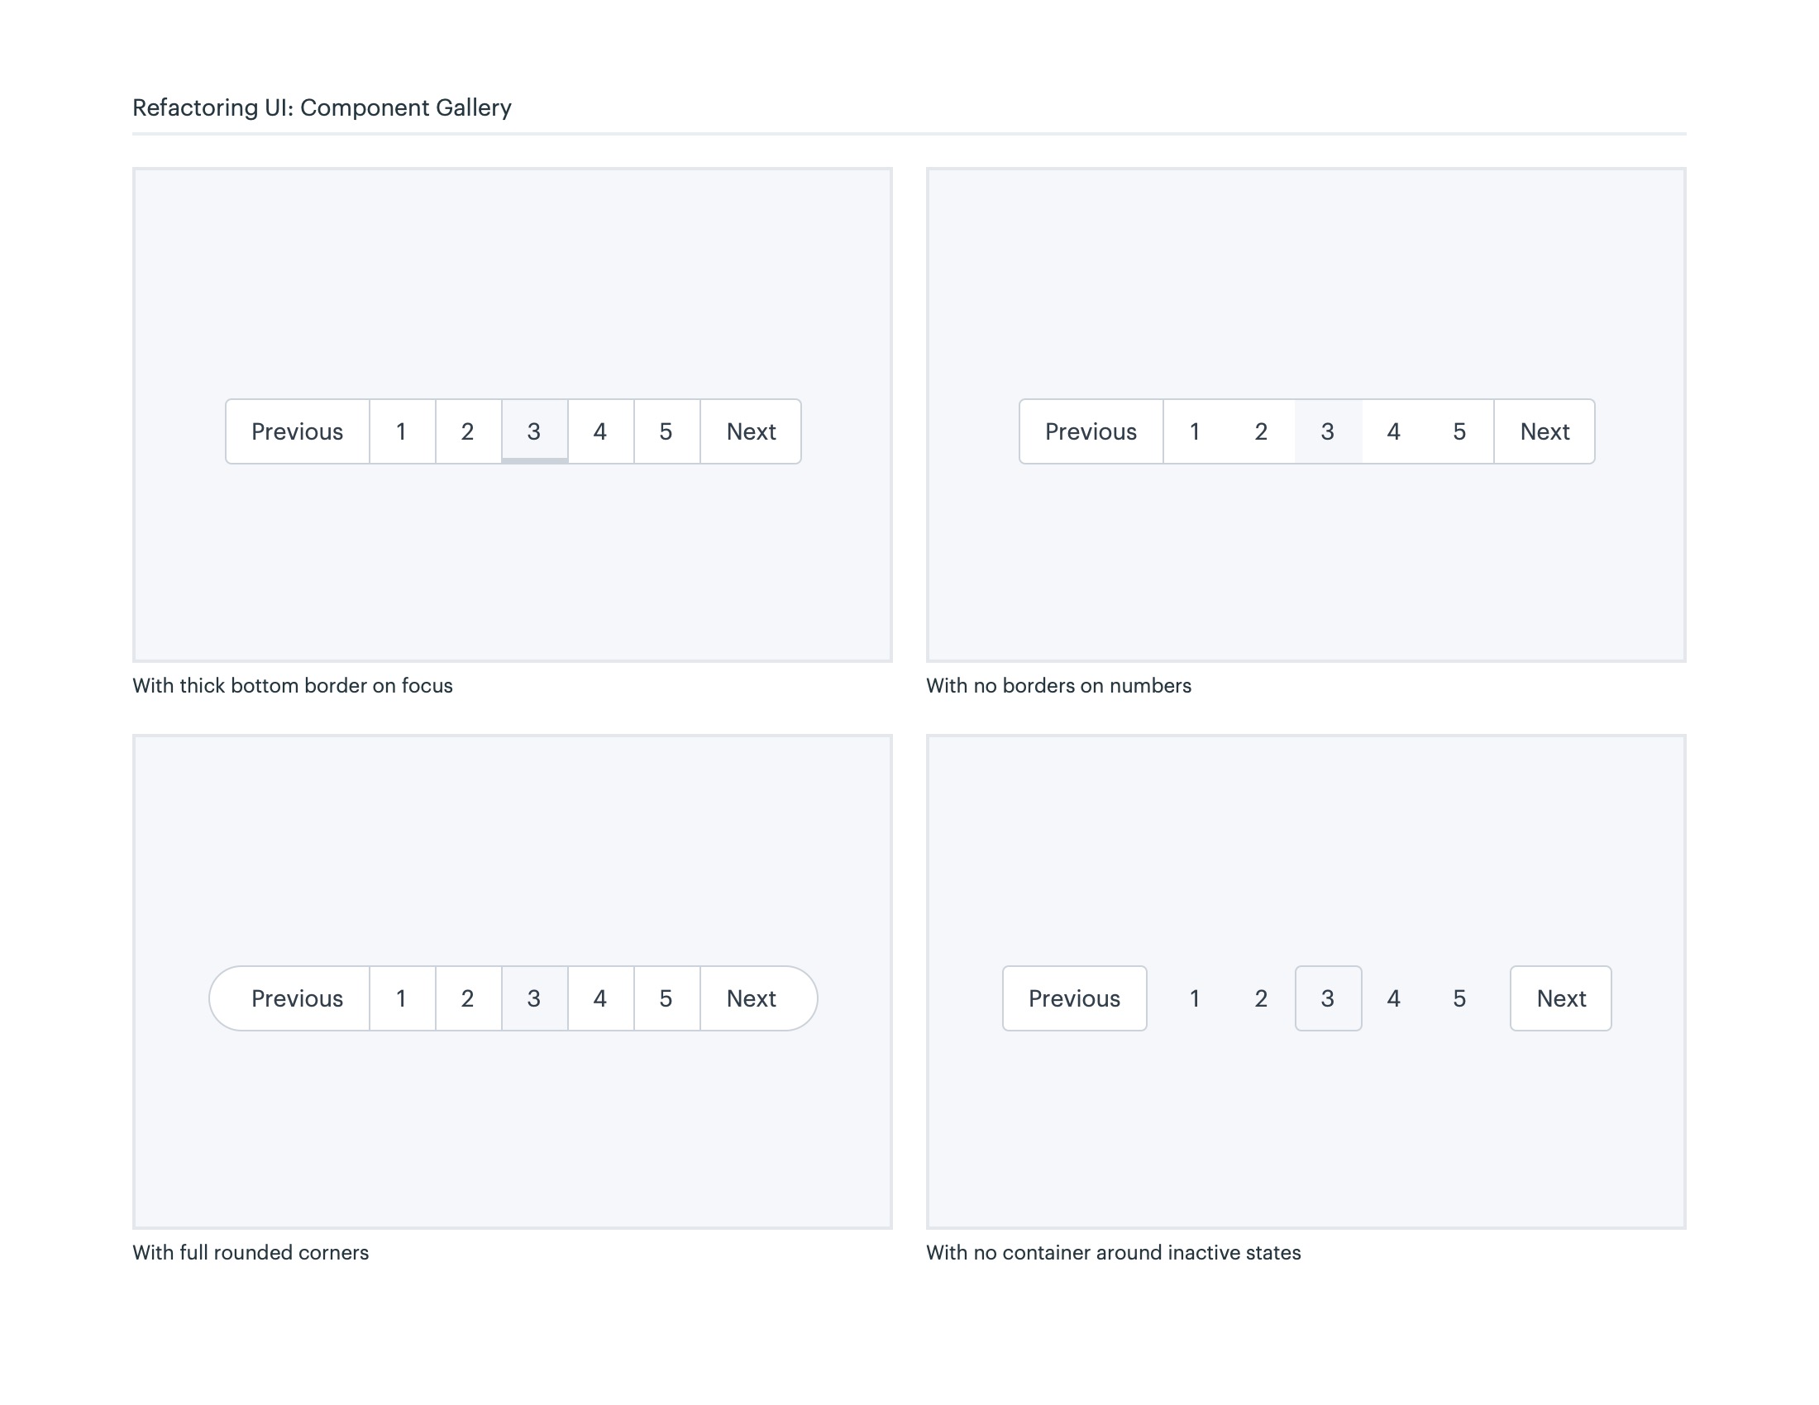Viewport: 1819px width, 1405px height.
Task: Select page 4 in no-borders-on-numbers pagination
Action: [1393, 431]
